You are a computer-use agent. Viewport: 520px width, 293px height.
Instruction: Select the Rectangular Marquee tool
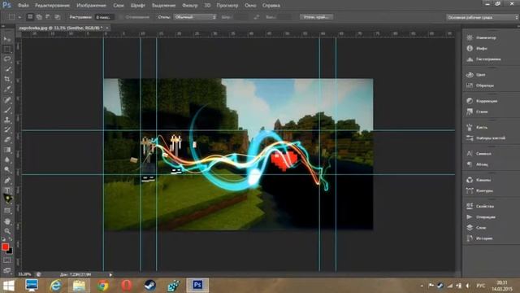(x=7, y=50)
